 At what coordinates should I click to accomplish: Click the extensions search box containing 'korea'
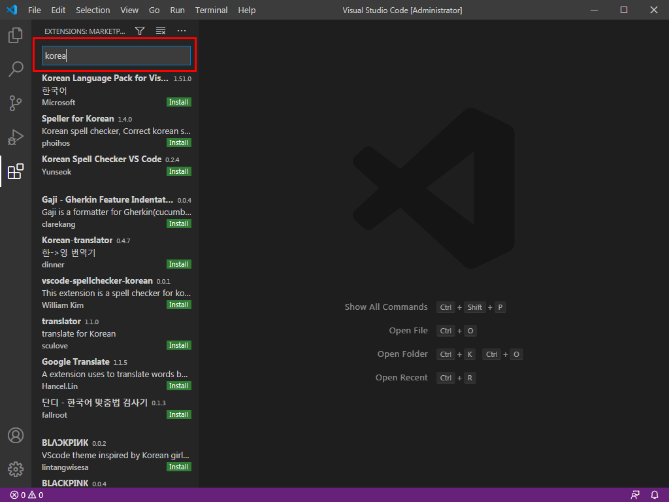point(116,56)
